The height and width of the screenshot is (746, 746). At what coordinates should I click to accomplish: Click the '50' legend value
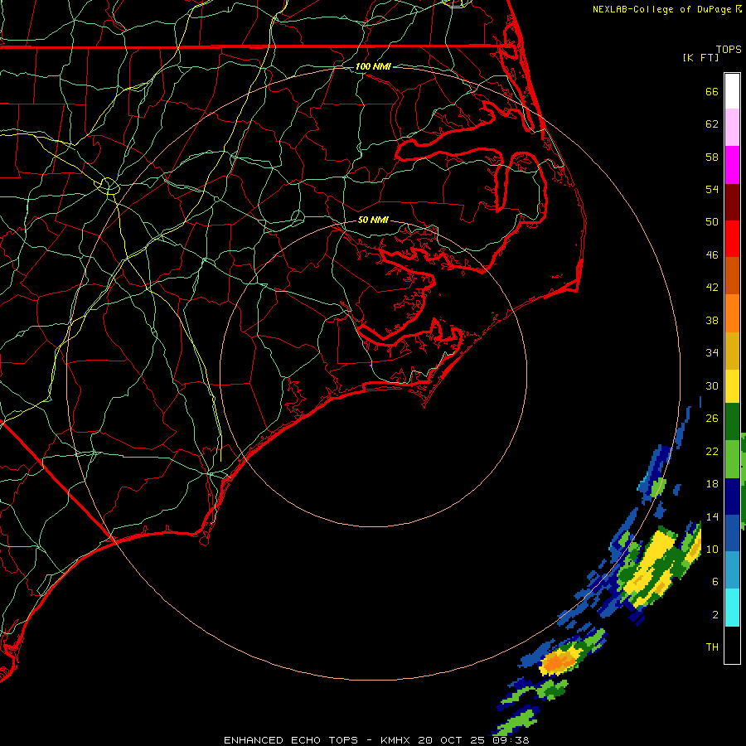712,222
